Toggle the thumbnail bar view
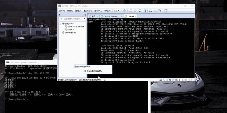Image resolution: width=227 pixels, height=113 pixels. click(x=150, y=11)
